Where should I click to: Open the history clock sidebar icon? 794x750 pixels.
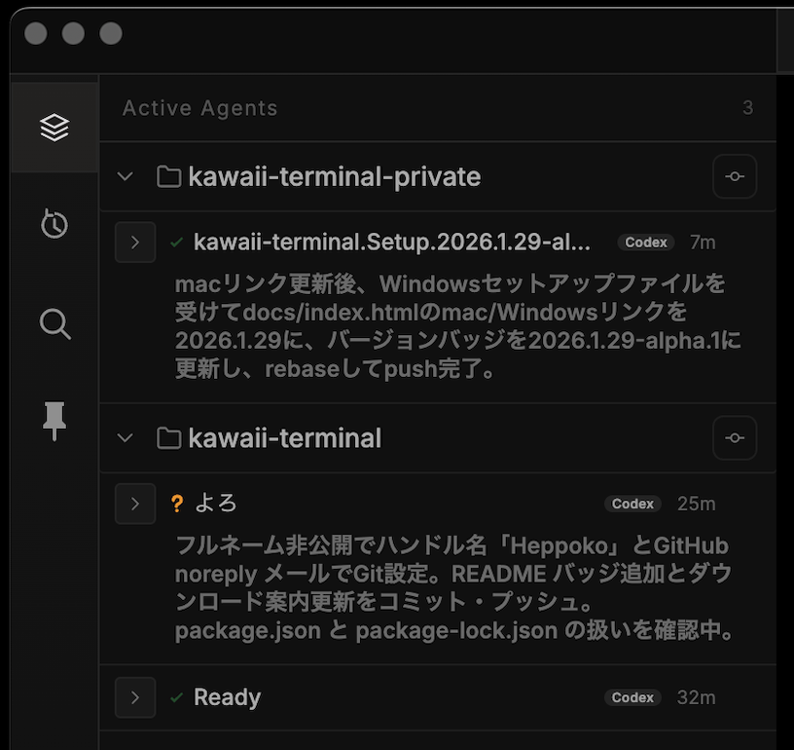(x=54, y=224)
